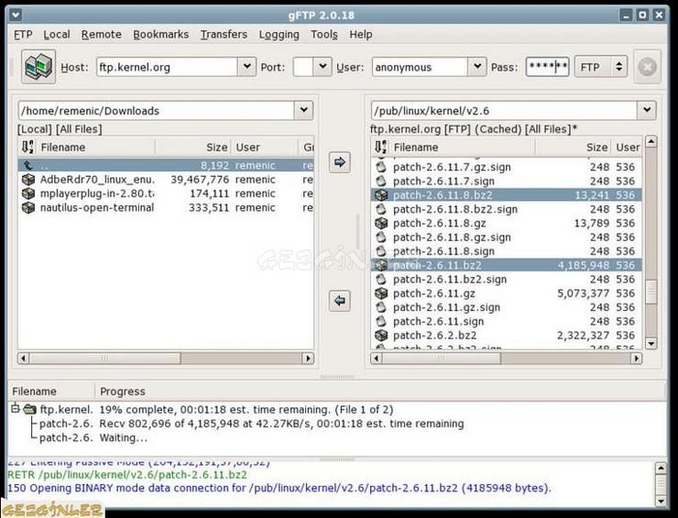Open the Logging menu
678x518 pixels.
[x=279, y=35]
